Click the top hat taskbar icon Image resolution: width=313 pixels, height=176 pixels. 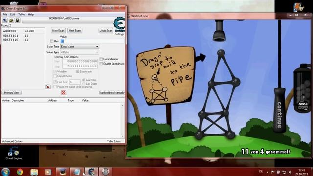pos(63,172)
